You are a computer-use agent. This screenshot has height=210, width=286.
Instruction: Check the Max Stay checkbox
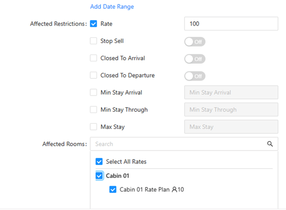pos(93,127)
